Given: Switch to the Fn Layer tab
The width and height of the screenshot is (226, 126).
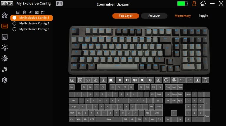Looking at the screenshot, I should (154, 16).
